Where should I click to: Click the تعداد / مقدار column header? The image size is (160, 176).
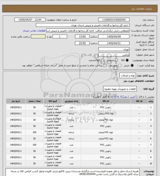[35, 101]
